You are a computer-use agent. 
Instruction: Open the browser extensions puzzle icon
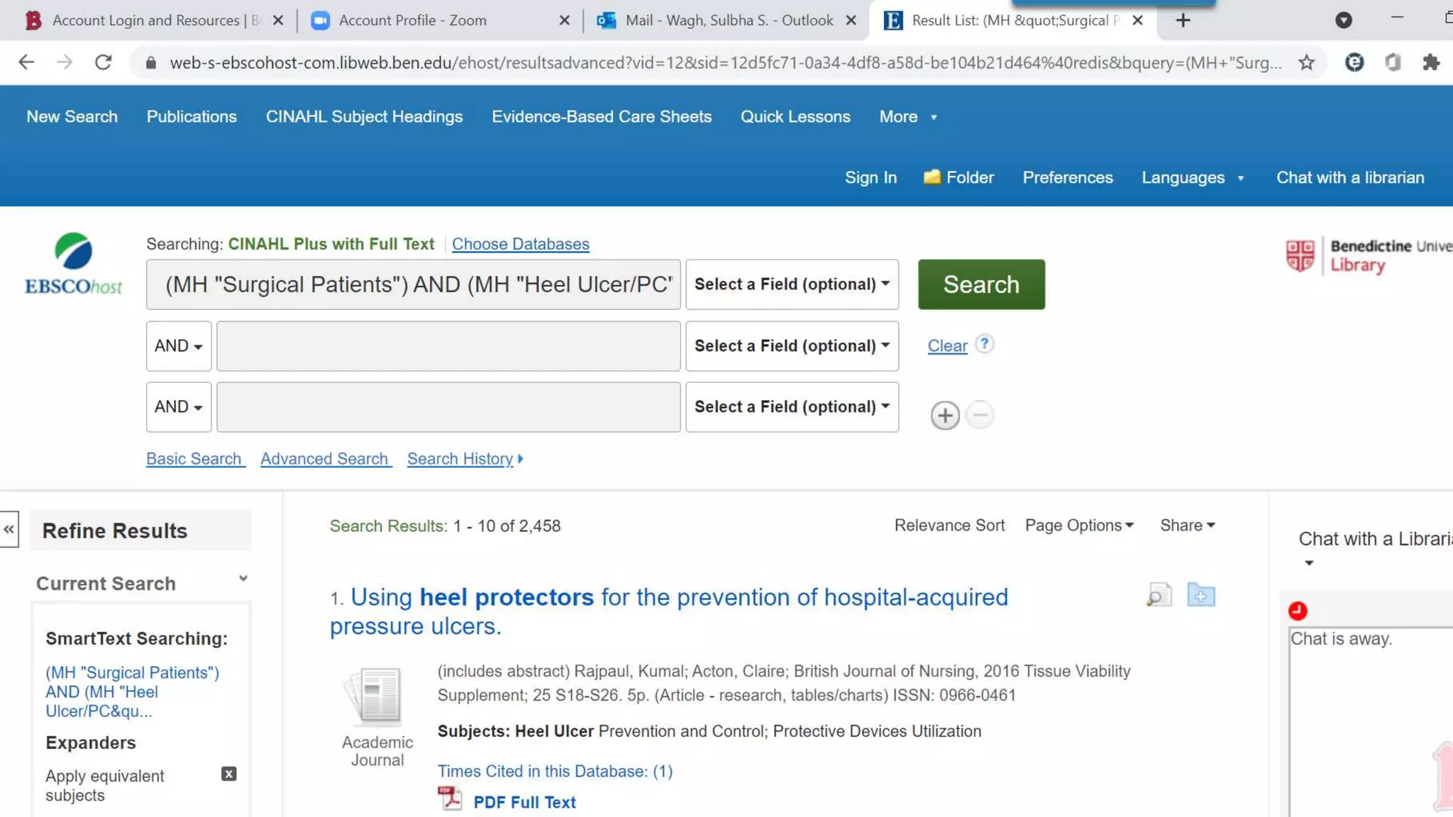pos(1431,62)
